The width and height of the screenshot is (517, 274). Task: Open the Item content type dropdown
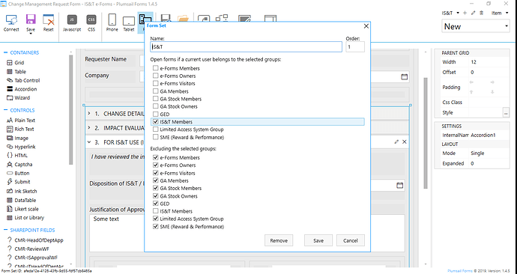point(507,13)
